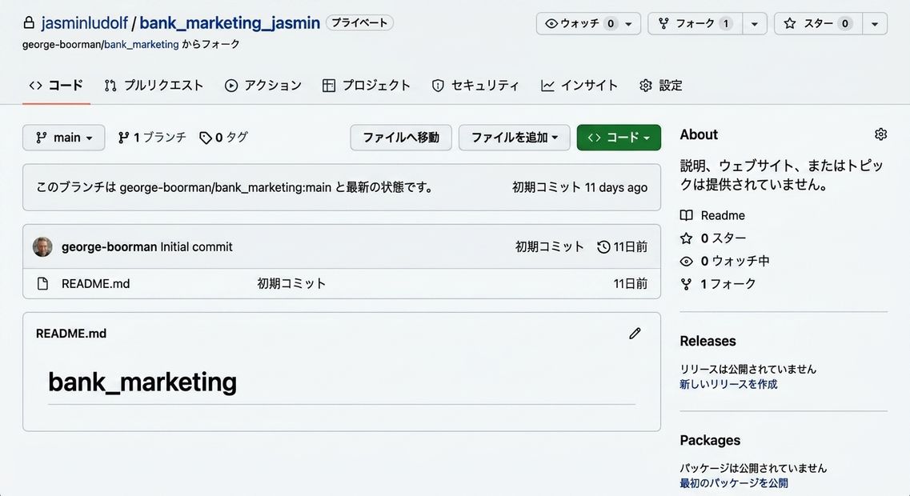Open README.md in the file list
910x496 pixels.
96,284
